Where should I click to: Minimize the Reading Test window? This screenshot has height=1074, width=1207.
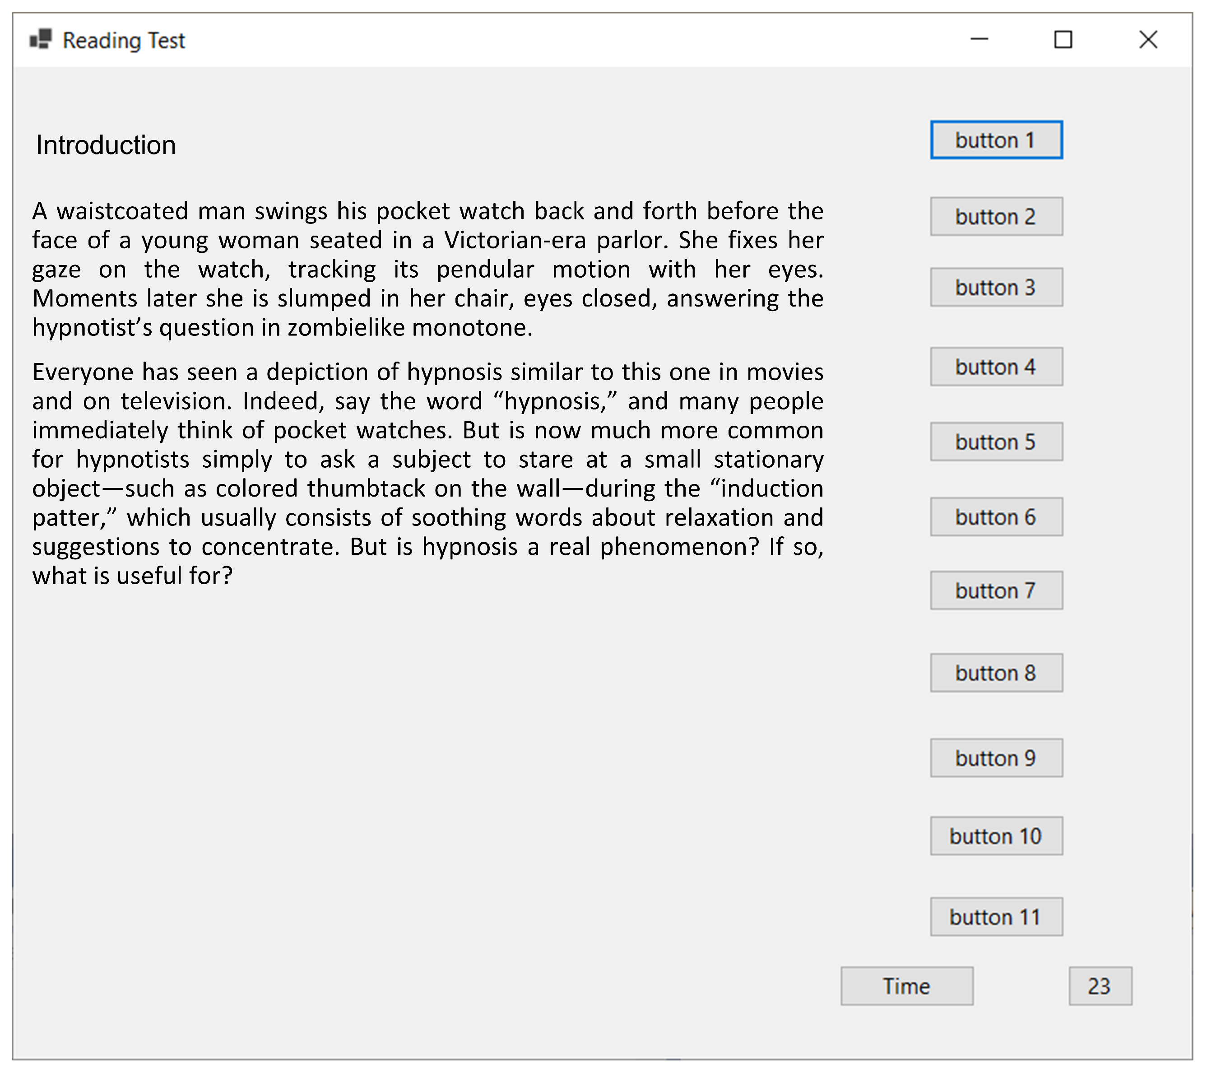(x=979, y=40)
